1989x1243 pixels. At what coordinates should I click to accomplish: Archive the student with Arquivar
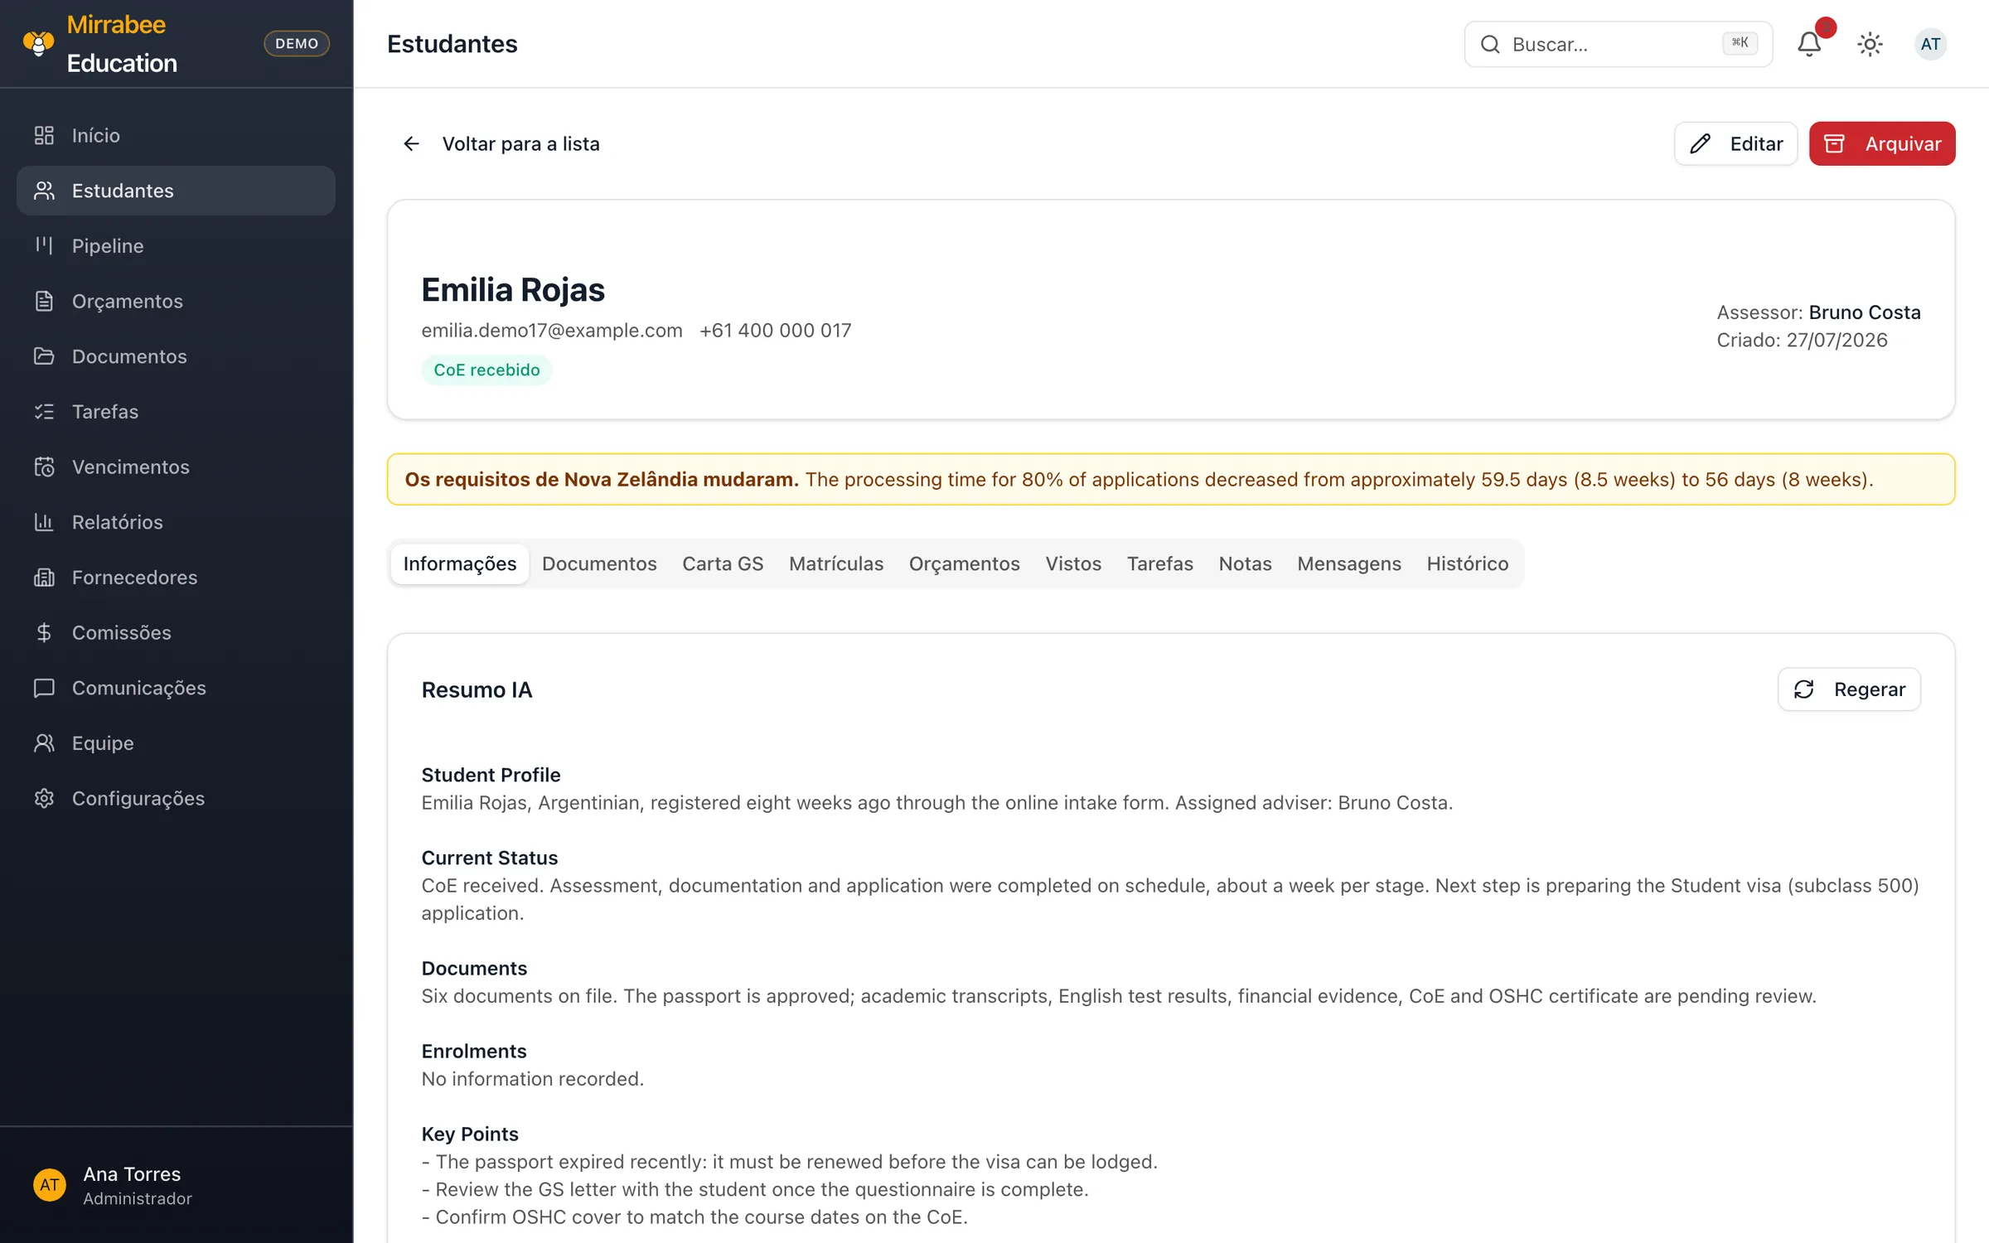click(1882, 144)
